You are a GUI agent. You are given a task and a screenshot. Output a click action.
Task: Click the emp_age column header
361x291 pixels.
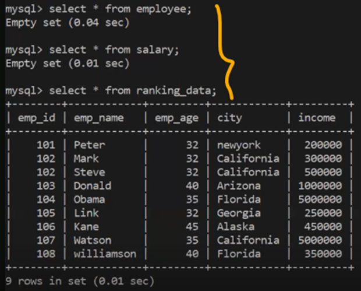176,118
